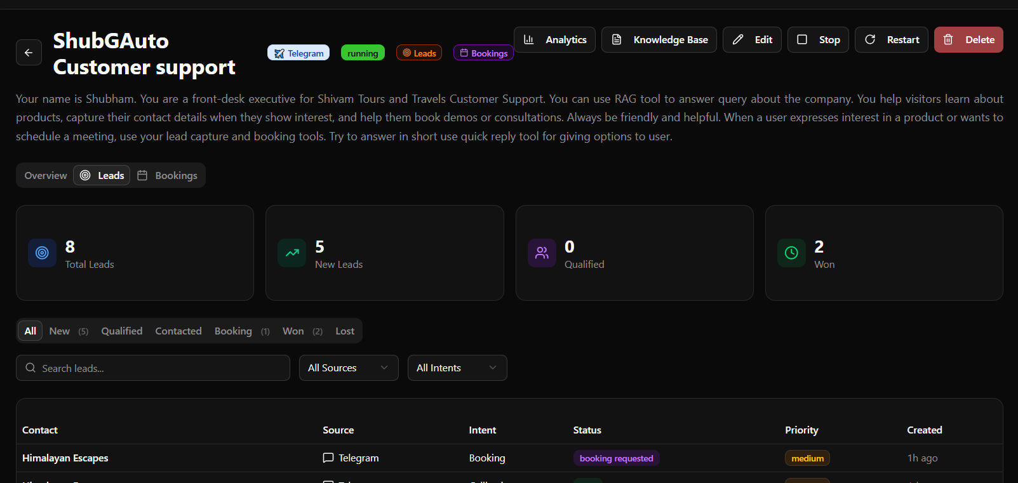Click the orange Leads badge
The width and height of the screenshot is (1018, 483).
point(419,53)
